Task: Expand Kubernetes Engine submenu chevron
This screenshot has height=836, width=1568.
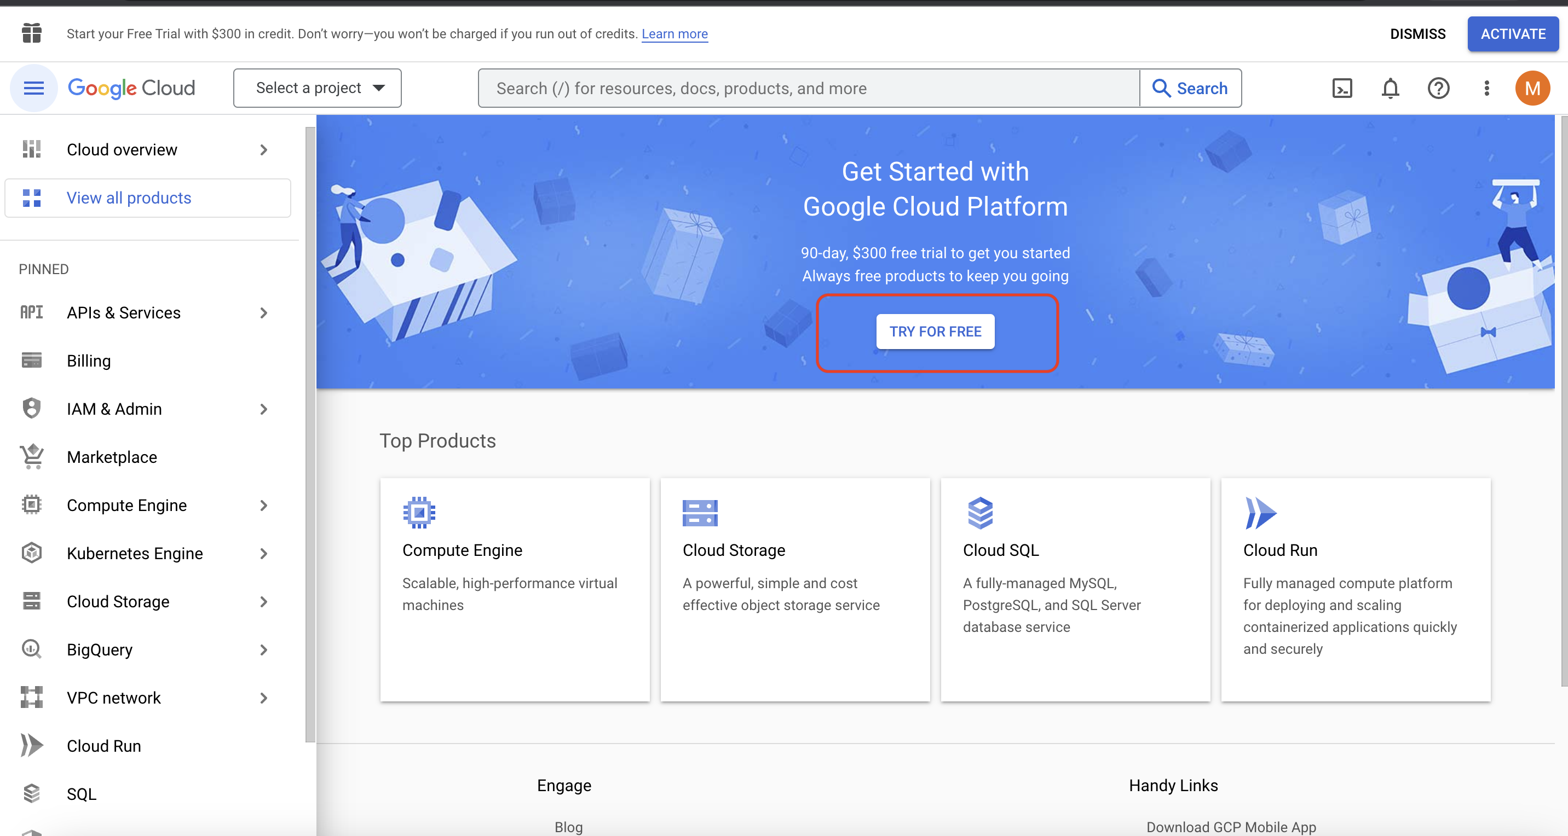Action: click(263, 553)
